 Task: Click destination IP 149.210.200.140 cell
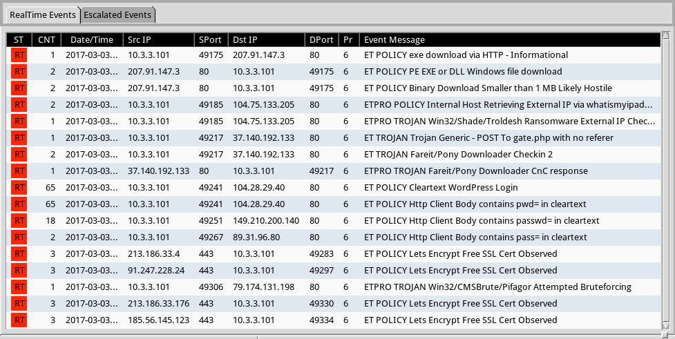266,221
